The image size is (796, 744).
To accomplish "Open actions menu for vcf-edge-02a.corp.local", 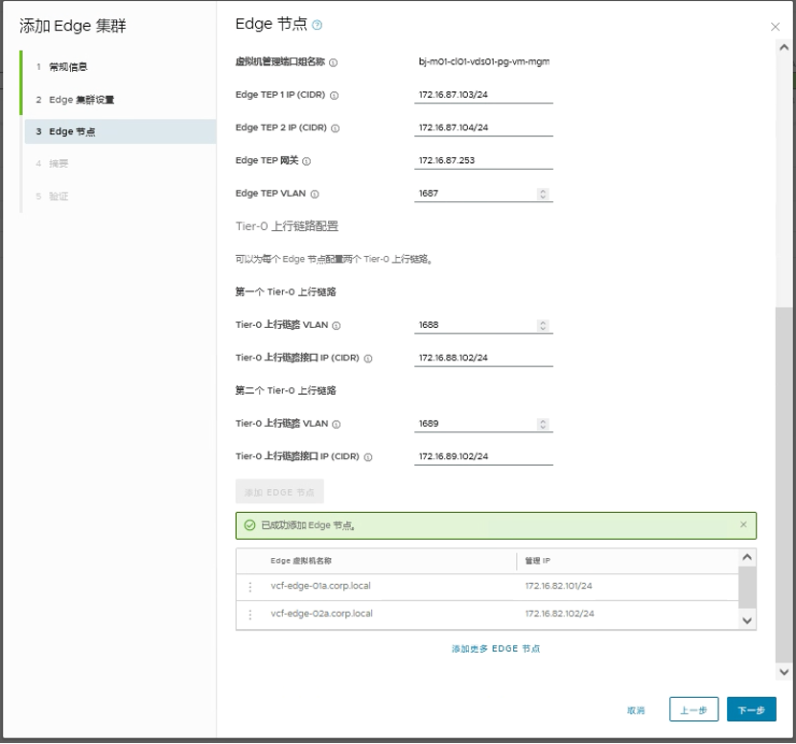I will (x=250, y=615).
